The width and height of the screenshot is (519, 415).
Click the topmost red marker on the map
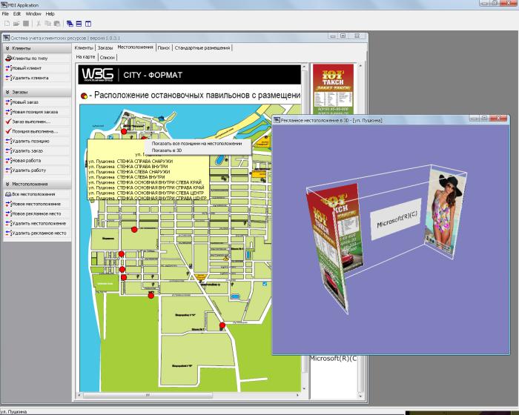click(124, 131)
